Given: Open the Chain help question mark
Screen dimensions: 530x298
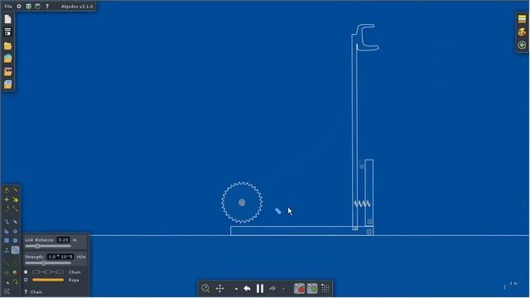Looking at the screenshot, I should (26, 292).
